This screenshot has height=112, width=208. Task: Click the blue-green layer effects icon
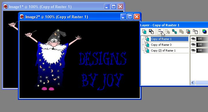pyautogui.click(x=205, y=32)
